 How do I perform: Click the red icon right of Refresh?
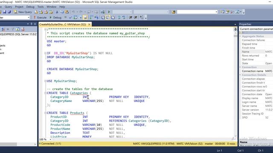pyautogui.click(x=23, y=29)
